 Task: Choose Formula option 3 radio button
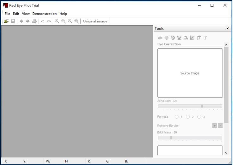click(x=199, y=117)
